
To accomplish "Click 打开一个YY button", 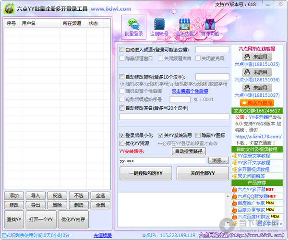I will 41,219.
